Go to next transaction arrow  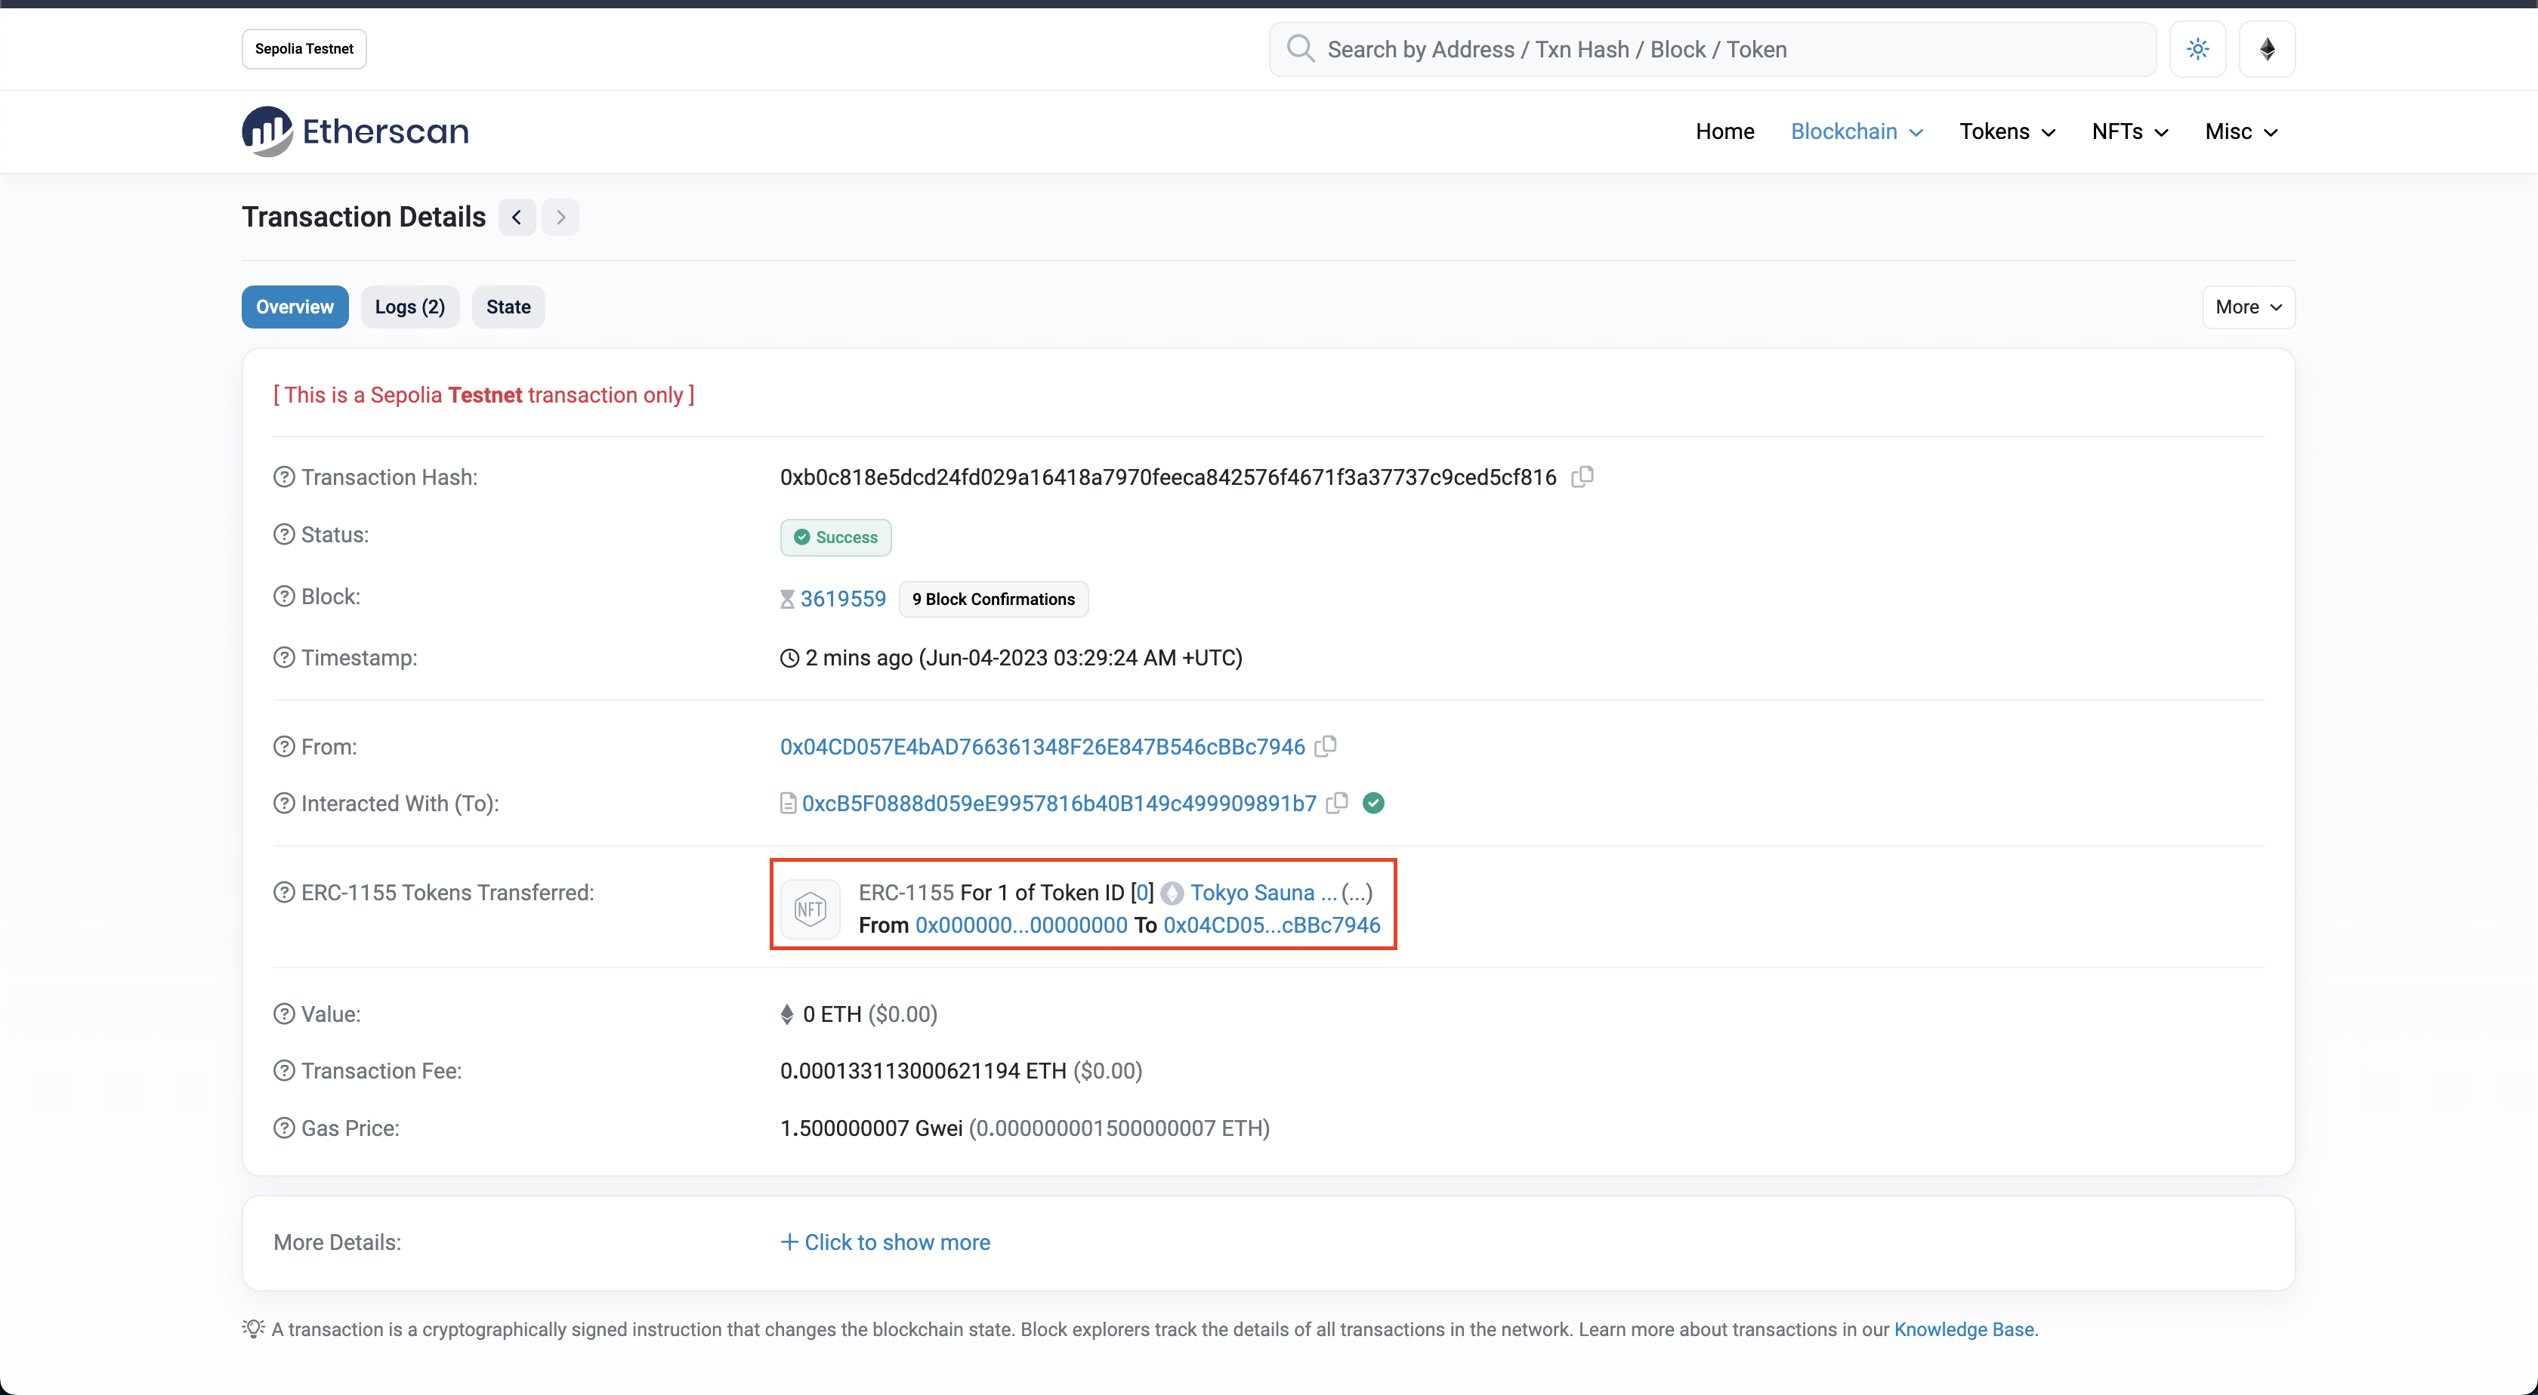tap(560, 217)
